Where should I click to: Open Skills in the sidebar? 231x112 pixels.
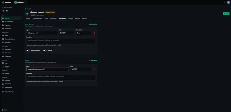coord(12,36)
